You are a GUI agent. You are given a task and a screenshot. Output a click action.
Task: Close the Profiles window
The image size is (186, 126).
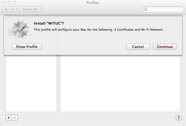pyautogui.click(x=4, y=3)
